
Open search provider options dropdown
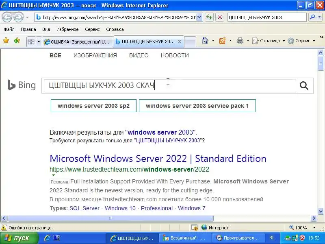[x=319, y=17]
